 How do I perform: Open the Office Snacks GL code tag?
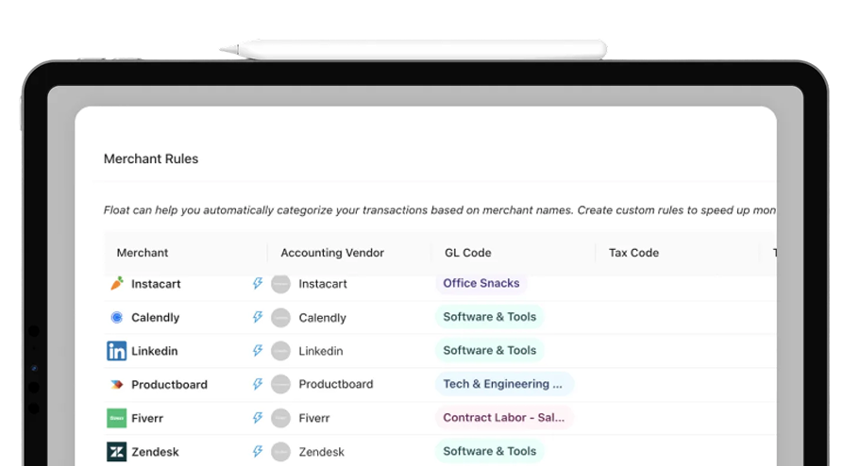click(x=481, y=283)
